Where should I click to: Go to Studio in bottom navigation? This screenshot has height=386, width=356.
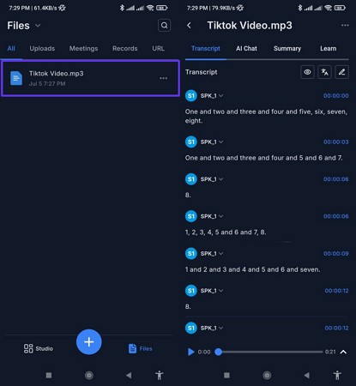39,348
